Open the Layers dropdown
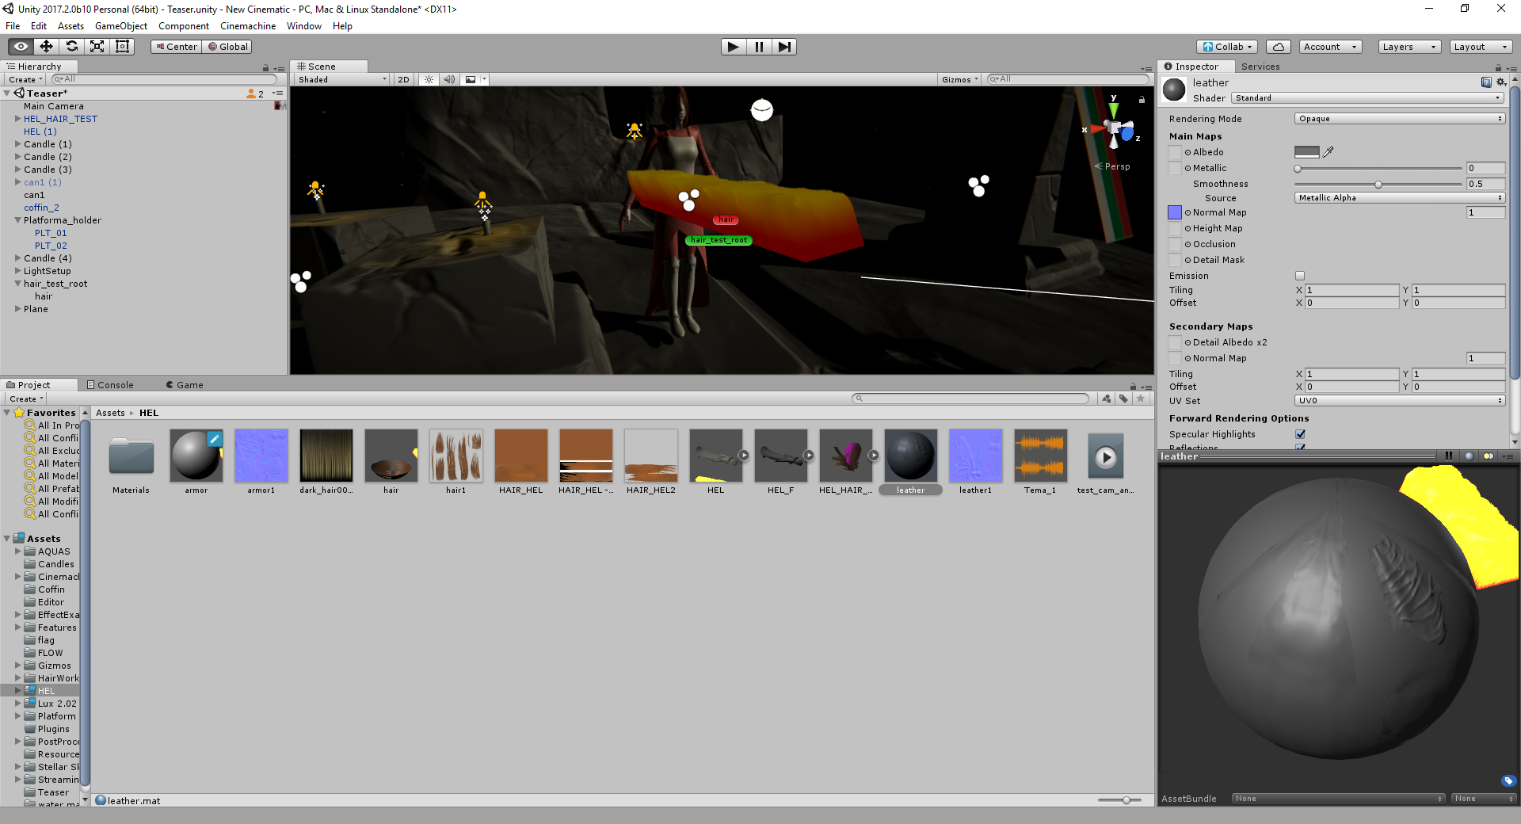This screenshot has height=824, width=1521. [x=1409, y=47]
